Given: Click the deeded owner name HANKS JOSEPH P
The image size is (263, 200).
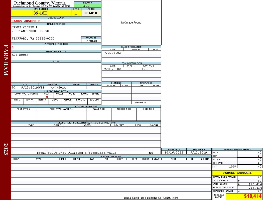Looking at the screenshot, I should (26, 21).
